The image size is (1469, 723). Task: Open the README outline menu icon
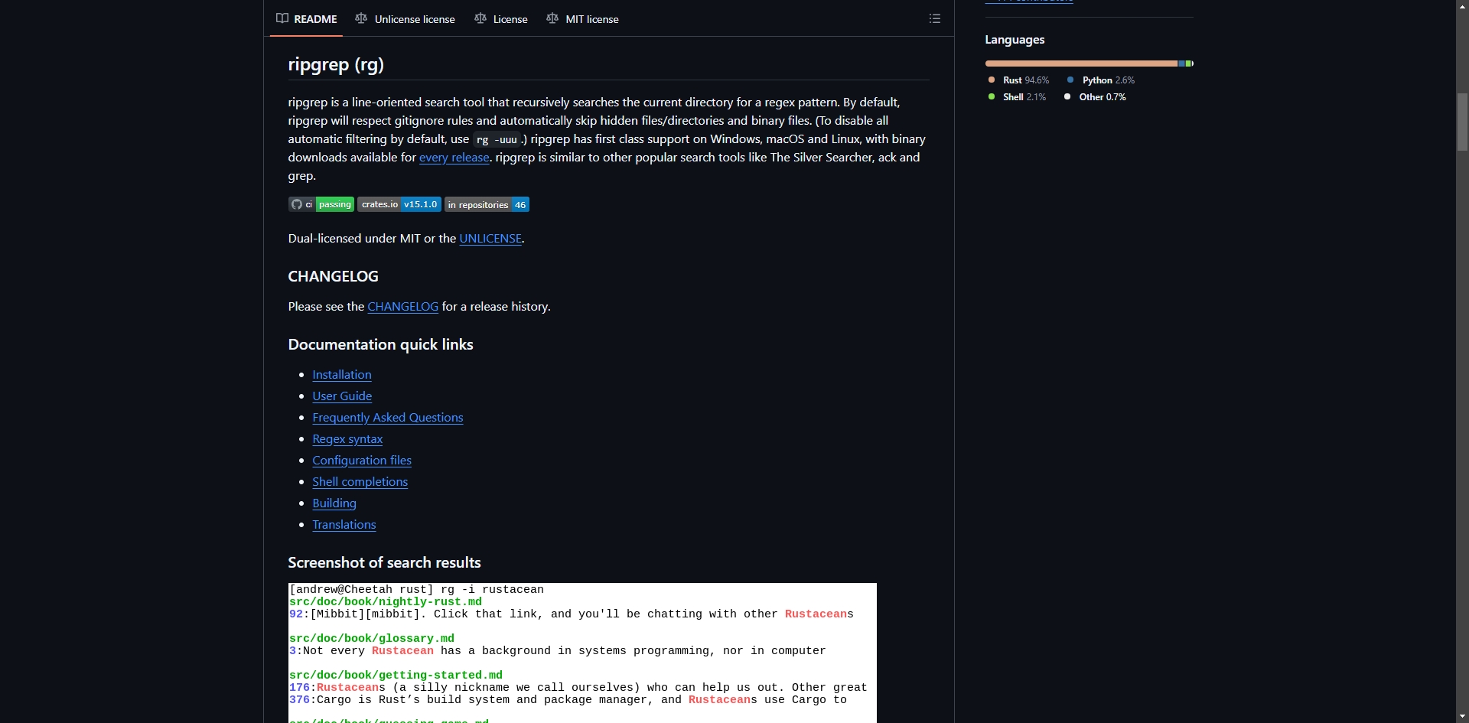pyautogui.click(x=935, y=18)
